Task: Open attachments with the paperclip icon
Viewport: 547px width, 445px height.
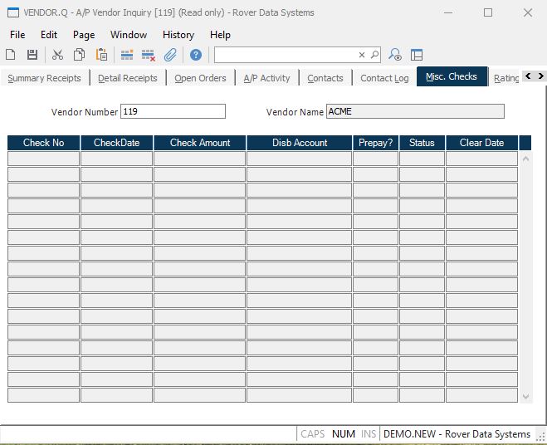Action: [x=170, y=55]
